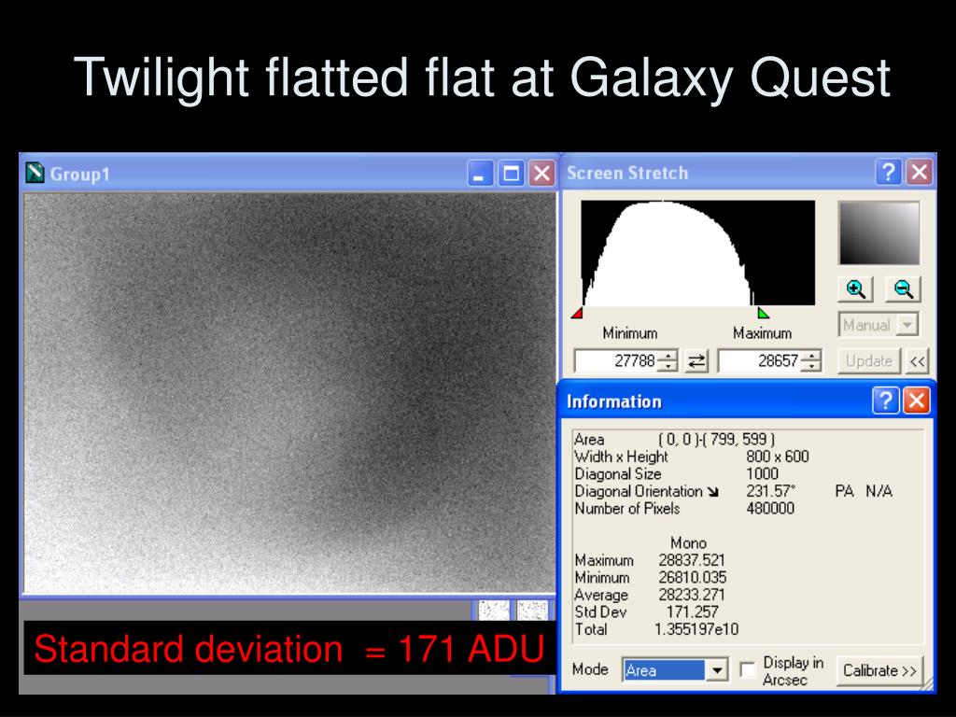Click the Update button in Screen Stretch
The height and width of the screenshot is (717, 956).
(x=869, y=361)
